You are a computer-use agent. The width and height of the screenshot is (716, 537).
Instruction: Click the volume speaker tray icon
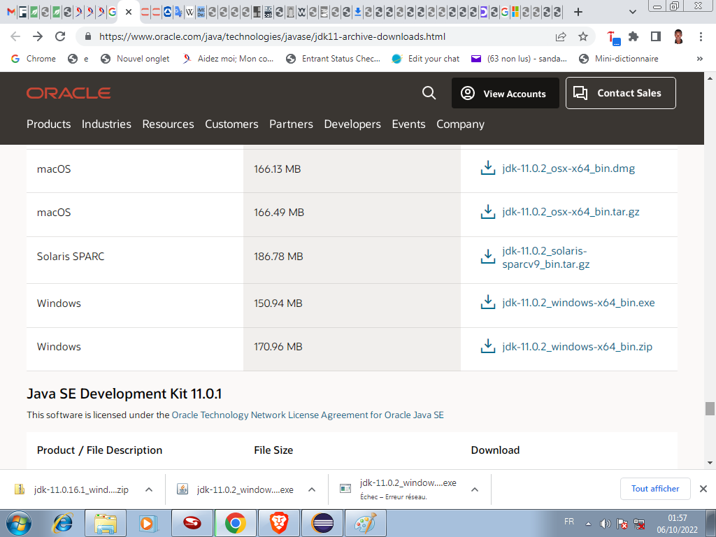point(605,524)
